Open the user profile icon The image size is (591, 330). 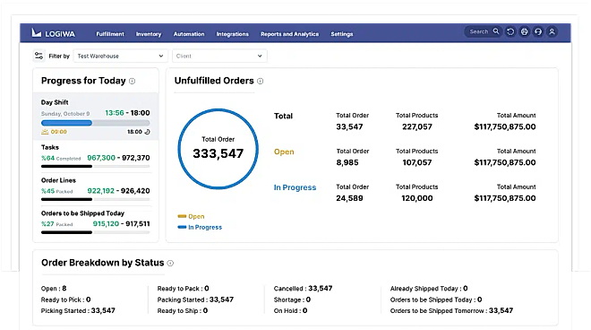click(552, 31)
